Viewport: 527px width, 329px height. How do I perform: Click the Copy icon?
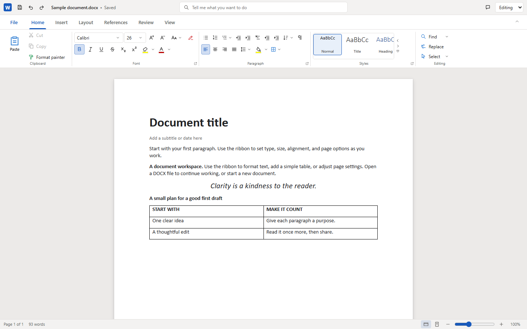pos(31,46)
